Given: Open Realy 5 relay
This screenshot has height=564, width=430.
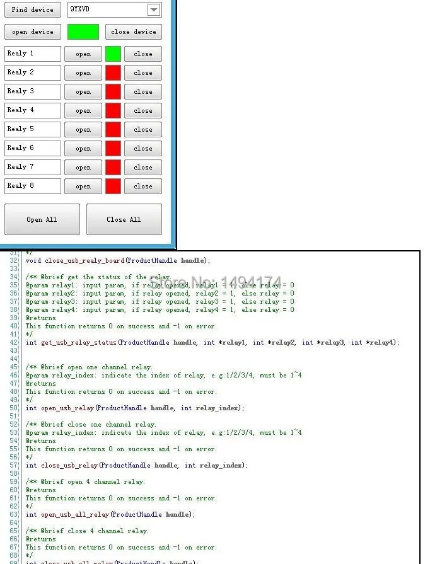Looking at the screenshot, I should 83,129.
